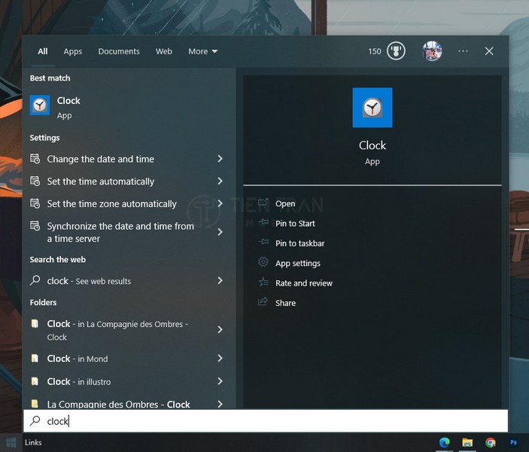The image size is (529, 452).
Task: Expand 'Change the date and time' arrow
Action: 220,159
